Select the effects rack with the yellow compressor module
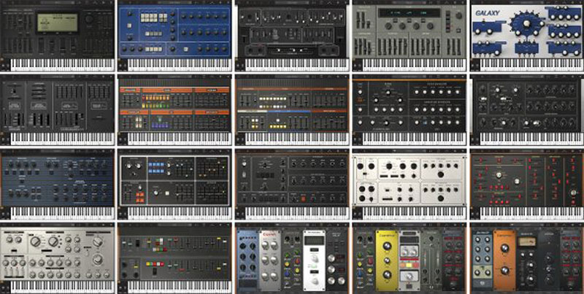 (409, 258)
